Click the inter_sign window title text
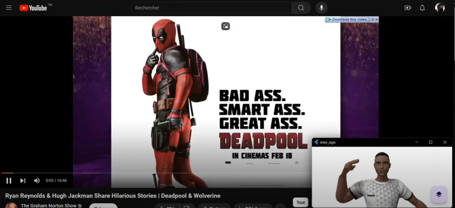Viewport: 455px width, 208px height. click(x=328, y=142)
